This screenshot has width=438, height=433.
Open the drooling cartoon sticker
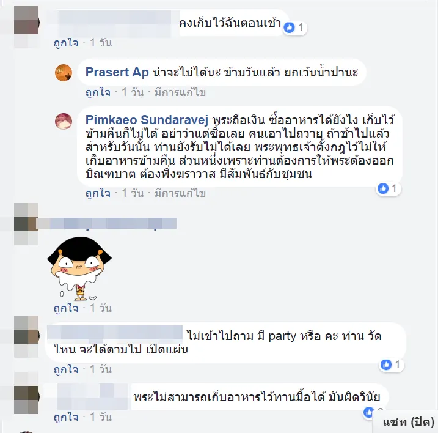(79, 269)
